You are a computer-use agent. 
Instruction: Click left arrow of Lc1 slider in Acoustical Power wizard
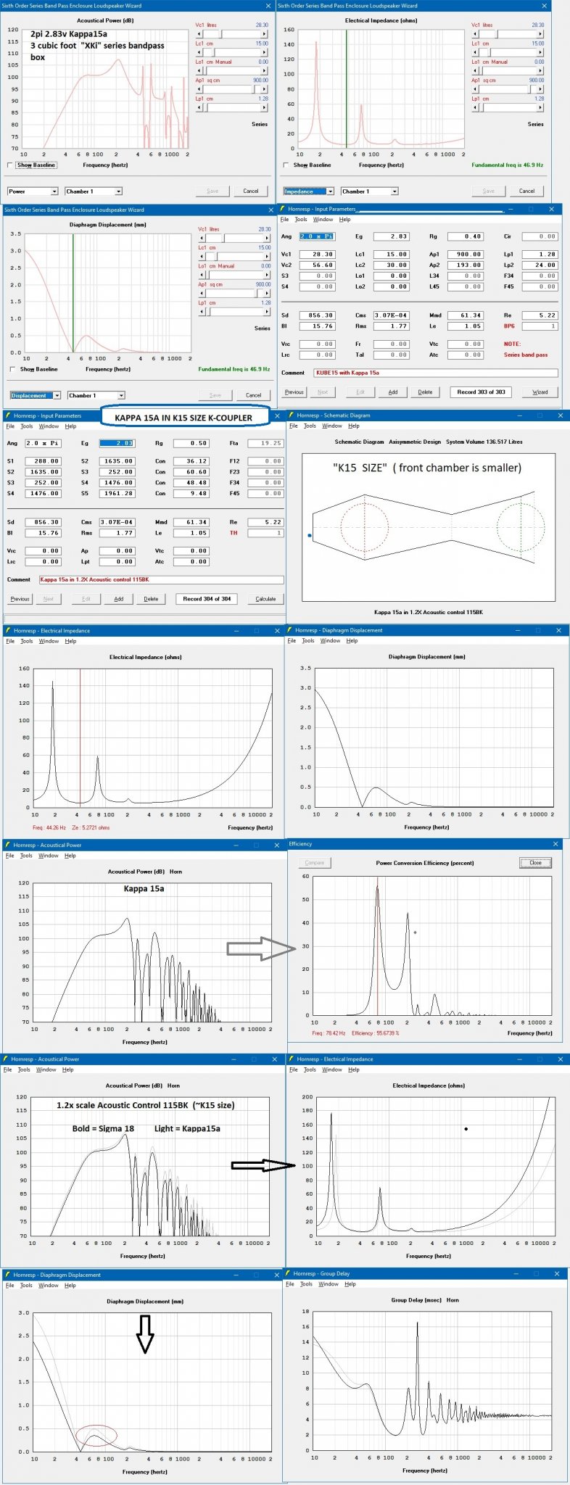199,52
